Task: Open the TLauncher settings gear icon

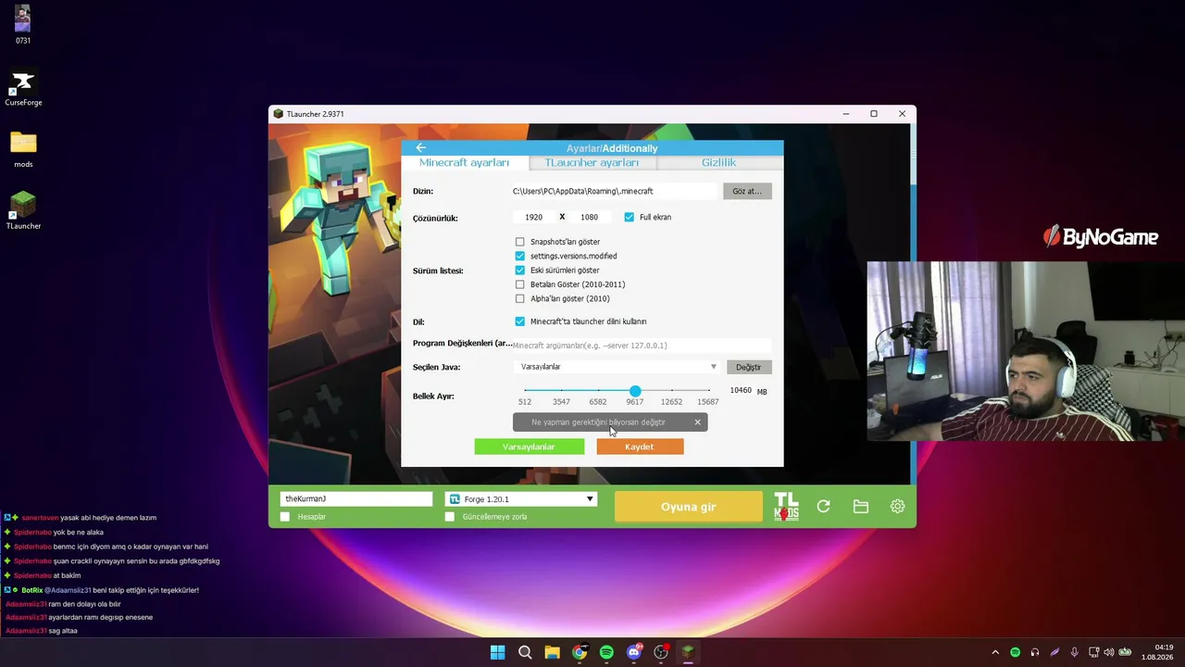Action: click(897, 507)
